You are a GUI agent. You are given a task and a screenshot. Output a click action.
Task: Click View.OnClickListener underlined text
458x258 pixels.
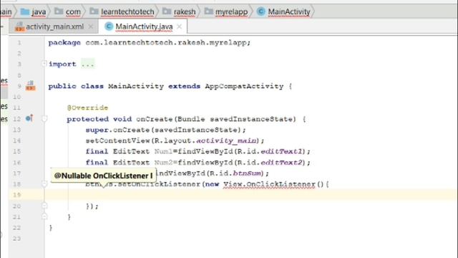click(269, 184)
